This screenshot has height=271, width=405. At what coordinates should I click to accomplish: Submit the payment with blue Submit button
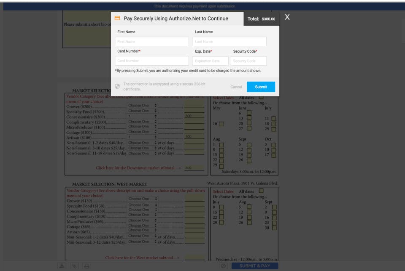[x=261, y=87]
